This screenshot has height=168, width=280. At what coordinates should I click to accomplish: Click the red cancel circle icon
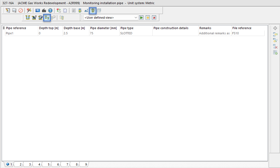pos(21,11)
